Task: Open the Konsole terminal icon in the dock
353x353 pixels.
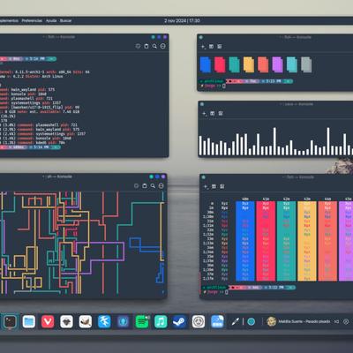Action: [x=10, y=321]
